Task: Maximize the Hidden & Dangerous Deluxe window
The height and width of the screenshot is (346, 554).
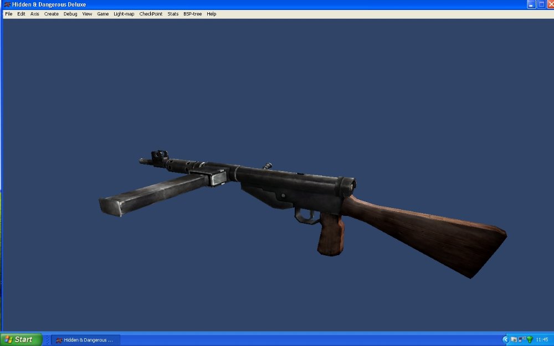Action: 541,4
